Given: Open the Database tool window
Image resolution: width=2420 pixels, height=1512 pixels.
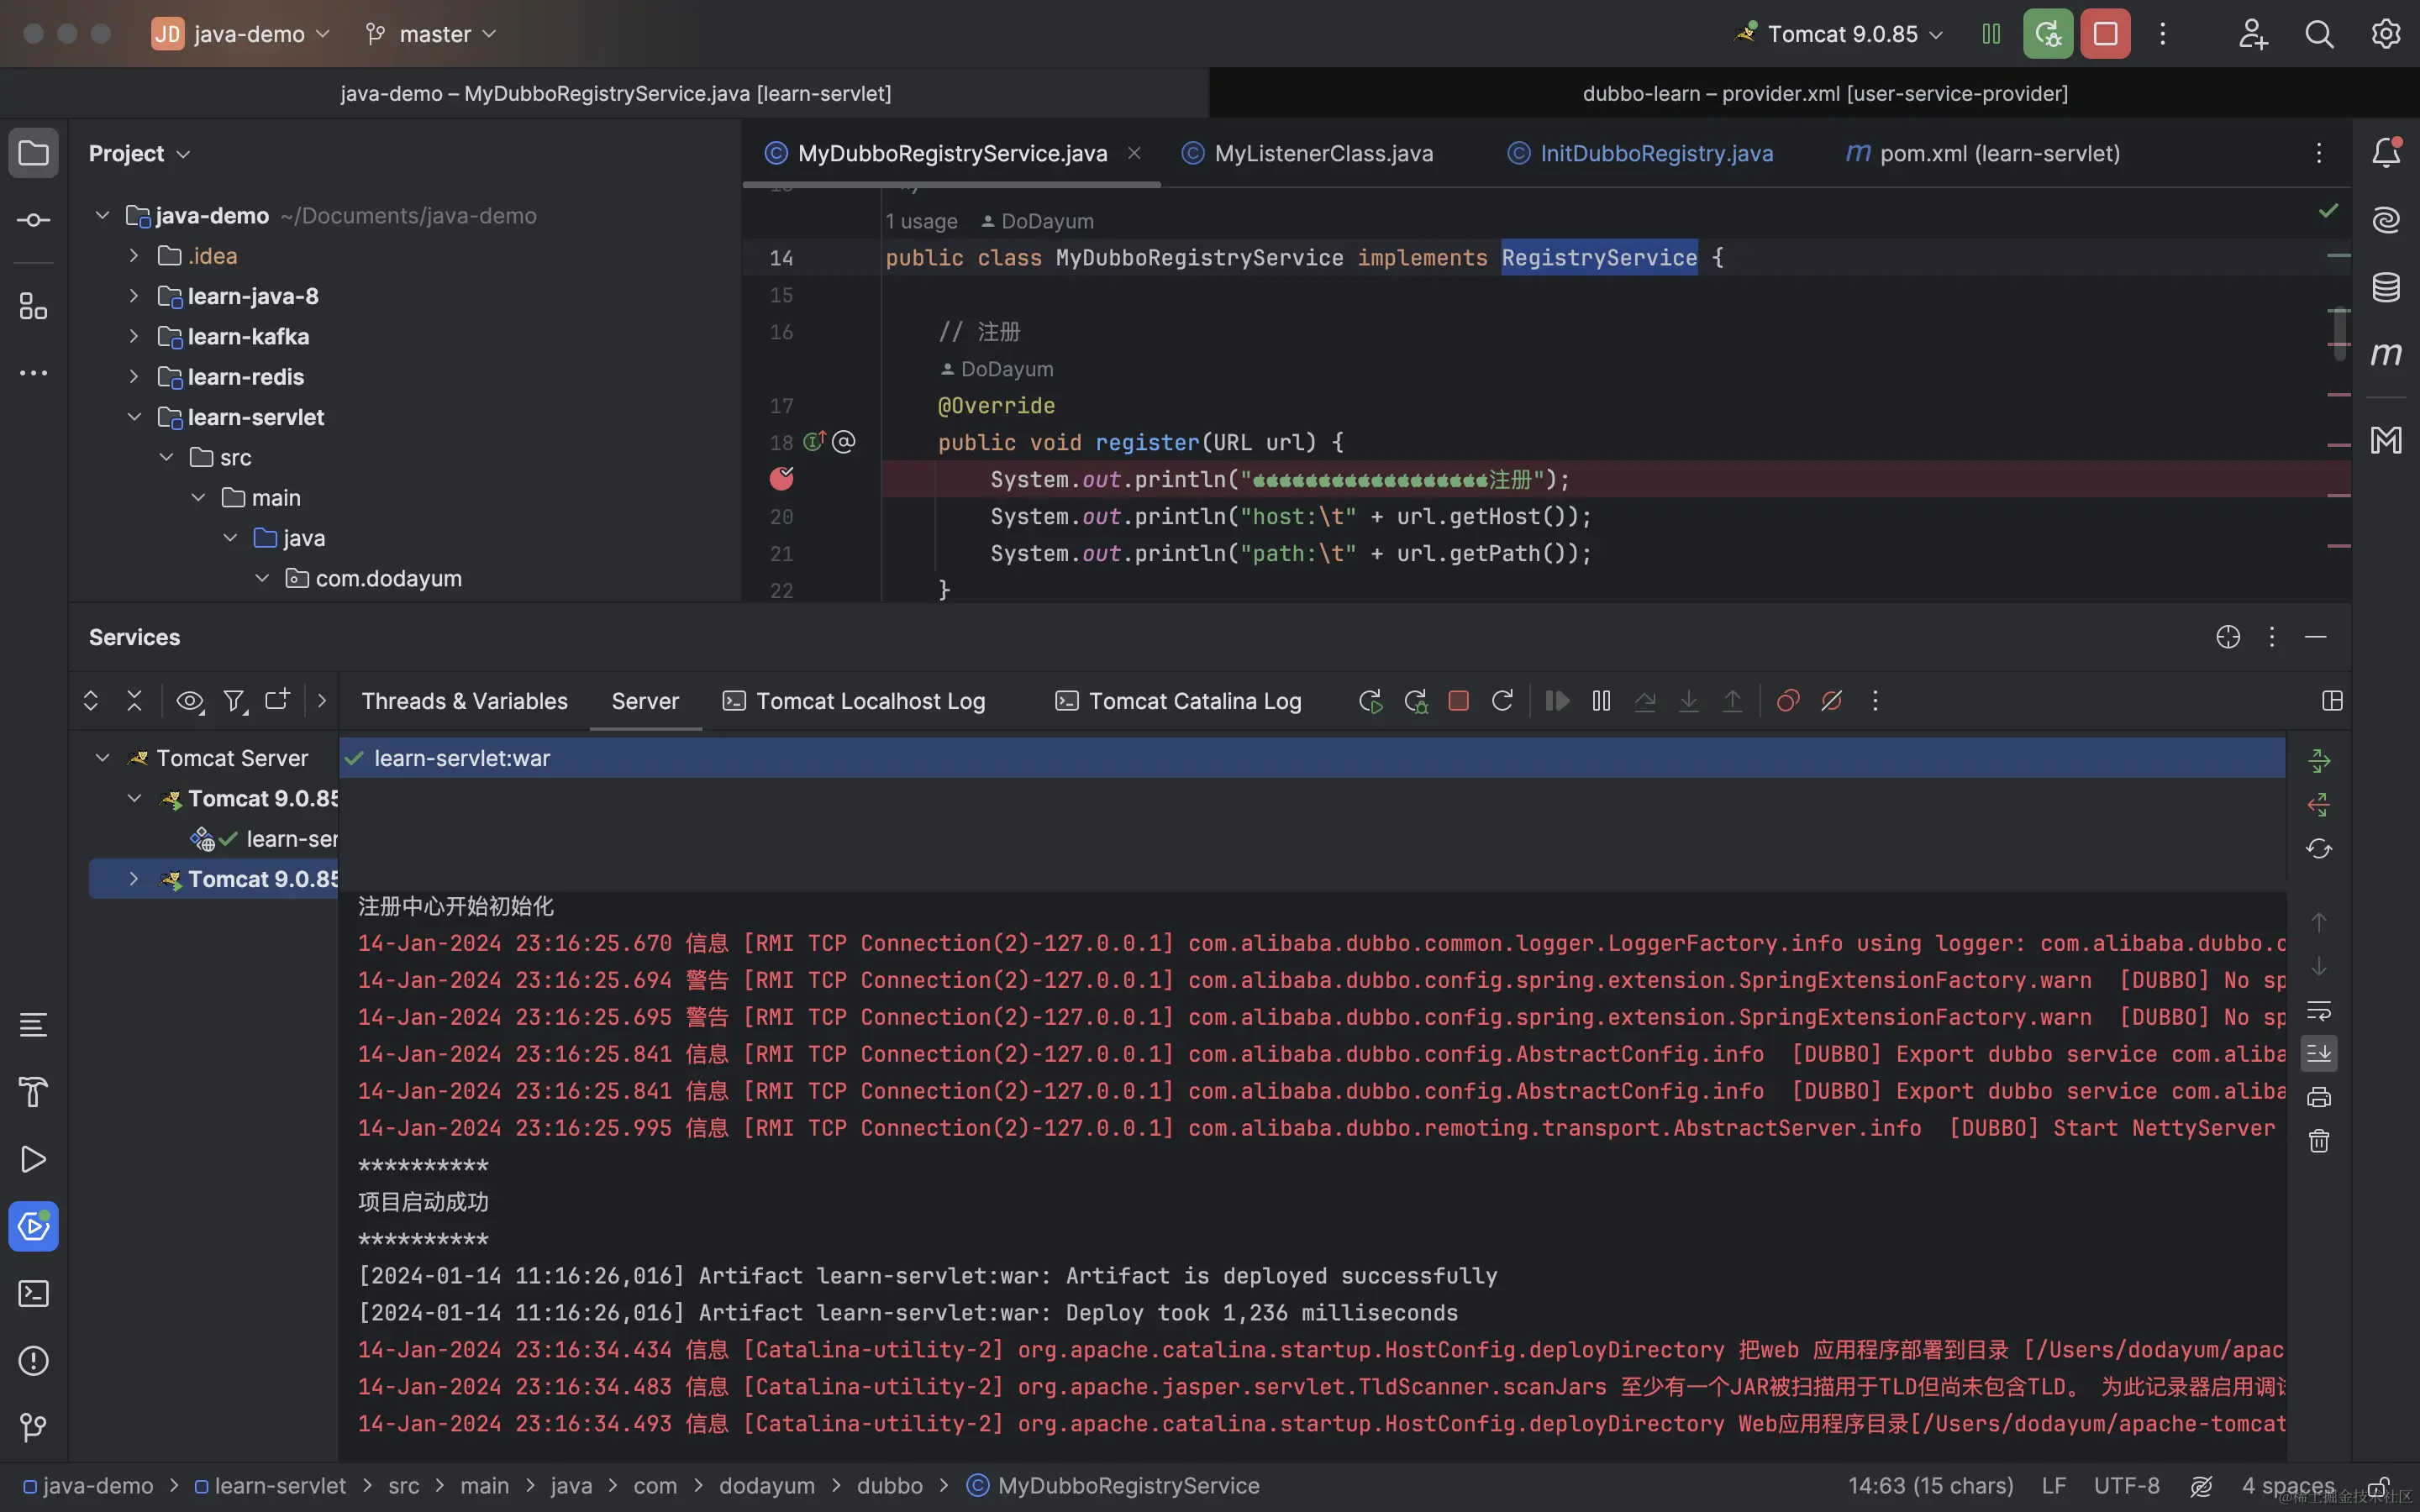Looking at the screenshot, I should [x=2386, y=287].
